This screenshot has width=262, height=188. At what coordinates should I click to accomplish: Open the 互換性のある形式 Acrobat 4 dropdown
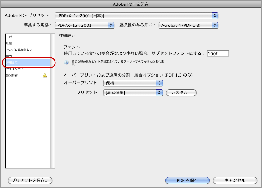189,26
